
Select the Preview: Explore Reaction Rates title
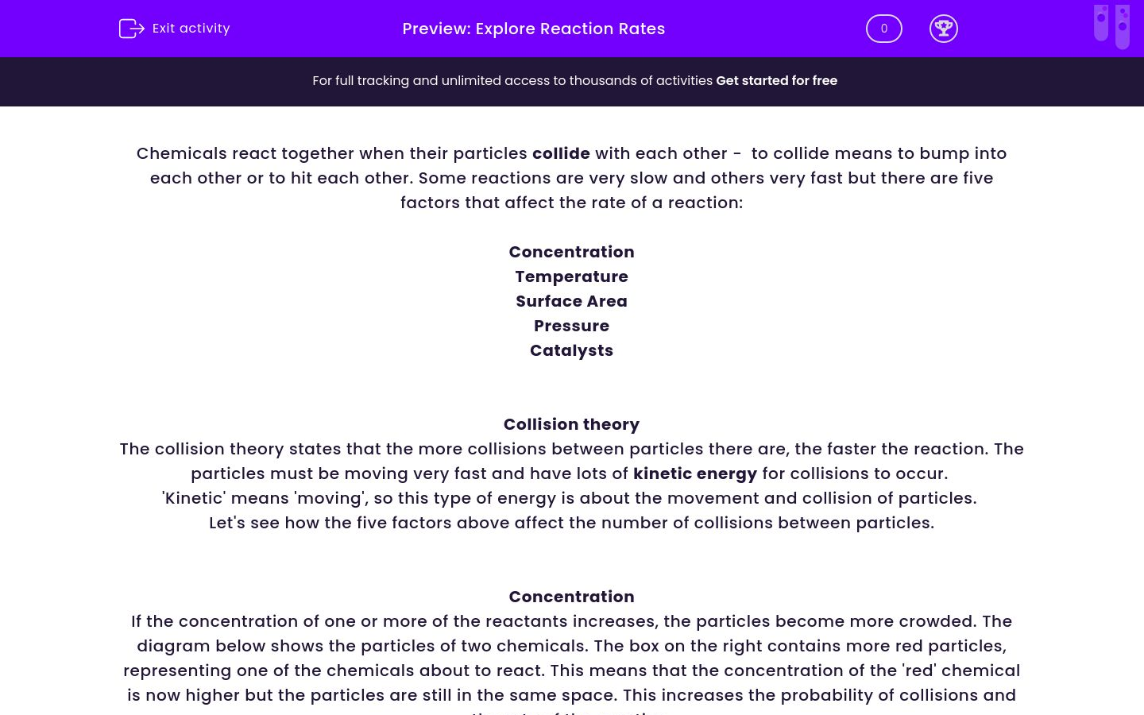[533, 29]
